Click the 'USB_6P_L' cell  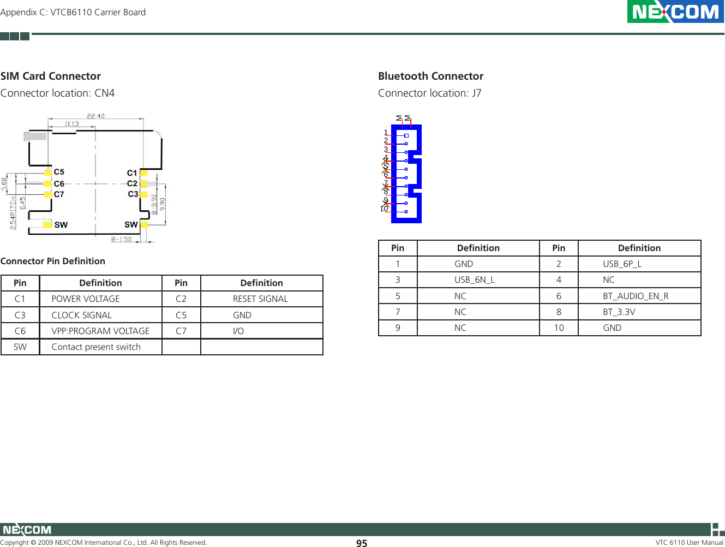639,264
